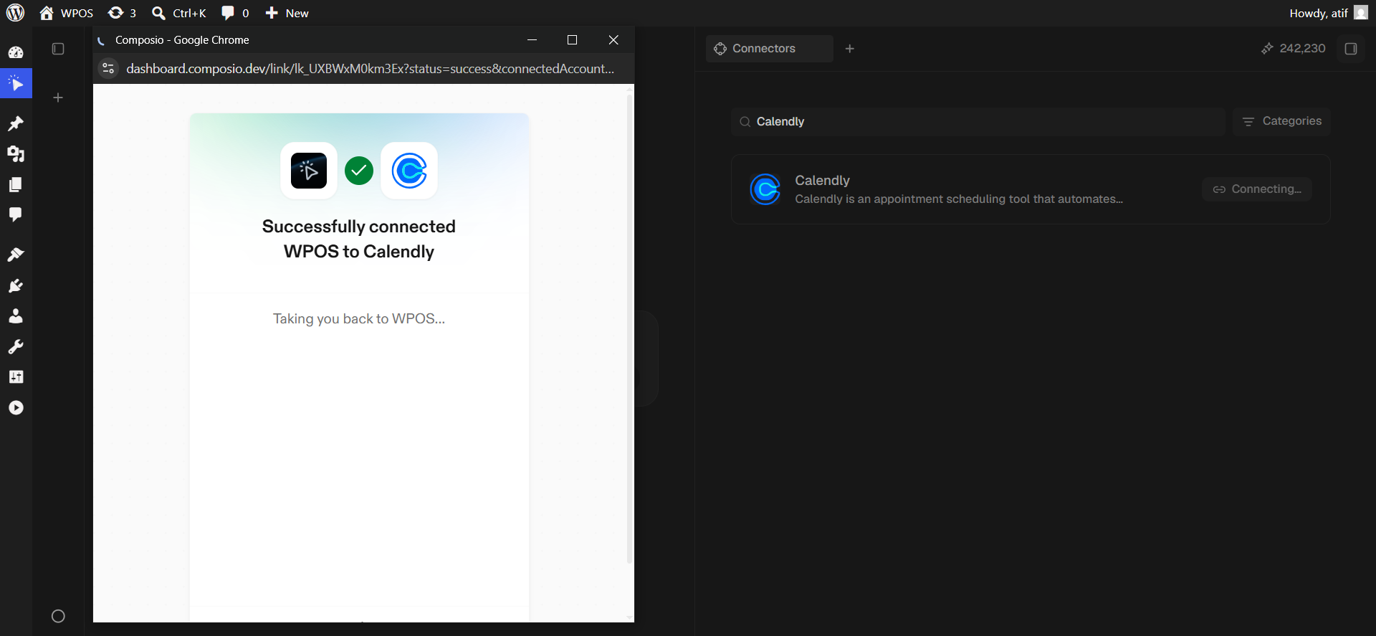Screen dimensions: 1376x636
Task: Minimize the Composio Chrome window
Action: 532,40
